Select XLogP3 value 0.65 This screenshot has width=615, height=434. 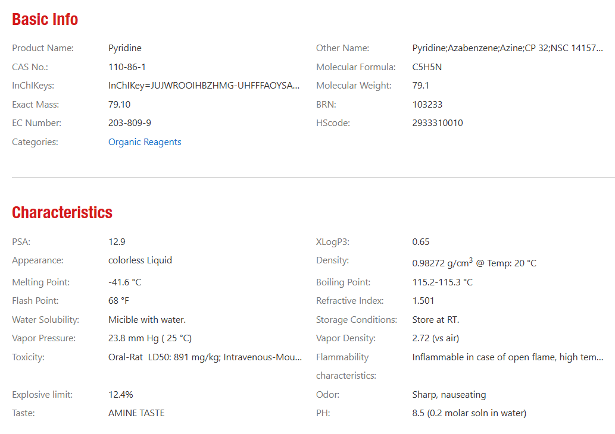(x=420, y=242)
